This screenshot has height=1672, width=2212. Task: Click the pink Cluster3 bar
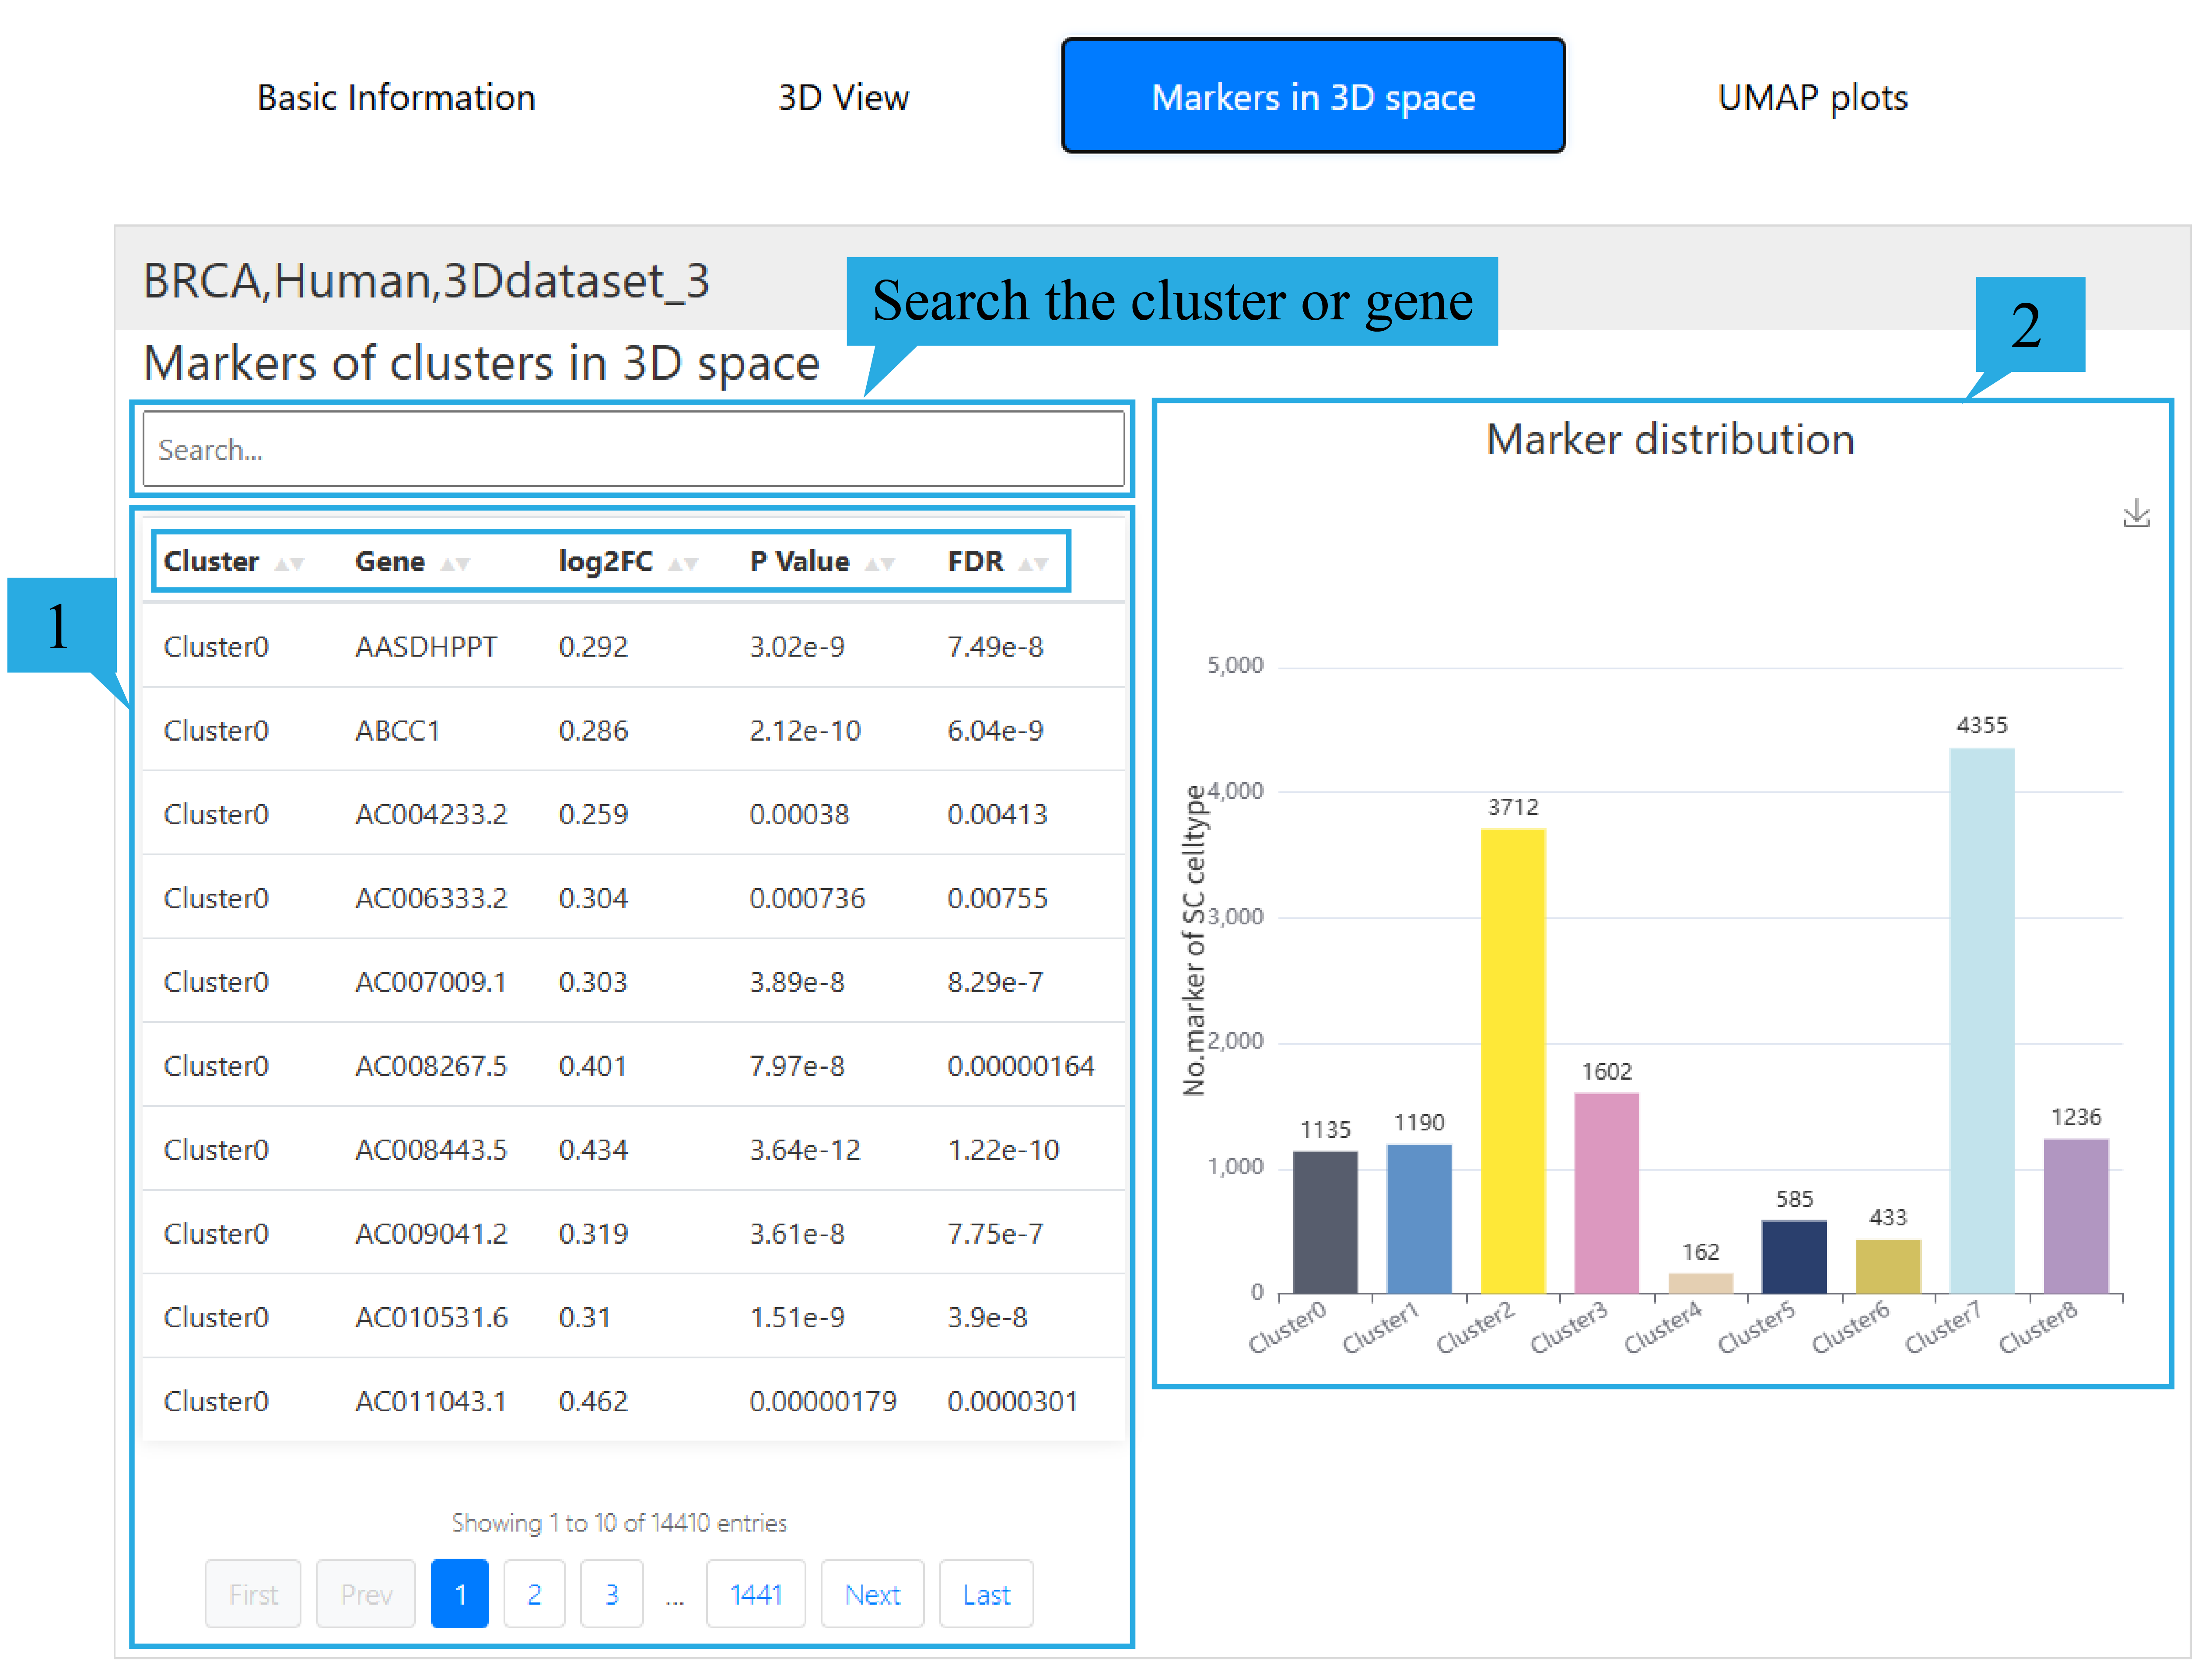pyautogui.click(x=1606, y=1192)
